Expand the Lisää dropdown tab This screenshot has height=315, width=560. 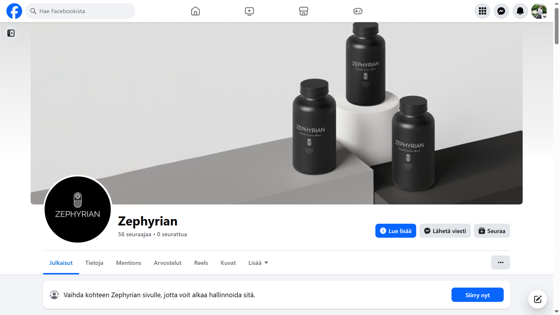[258, 263]
